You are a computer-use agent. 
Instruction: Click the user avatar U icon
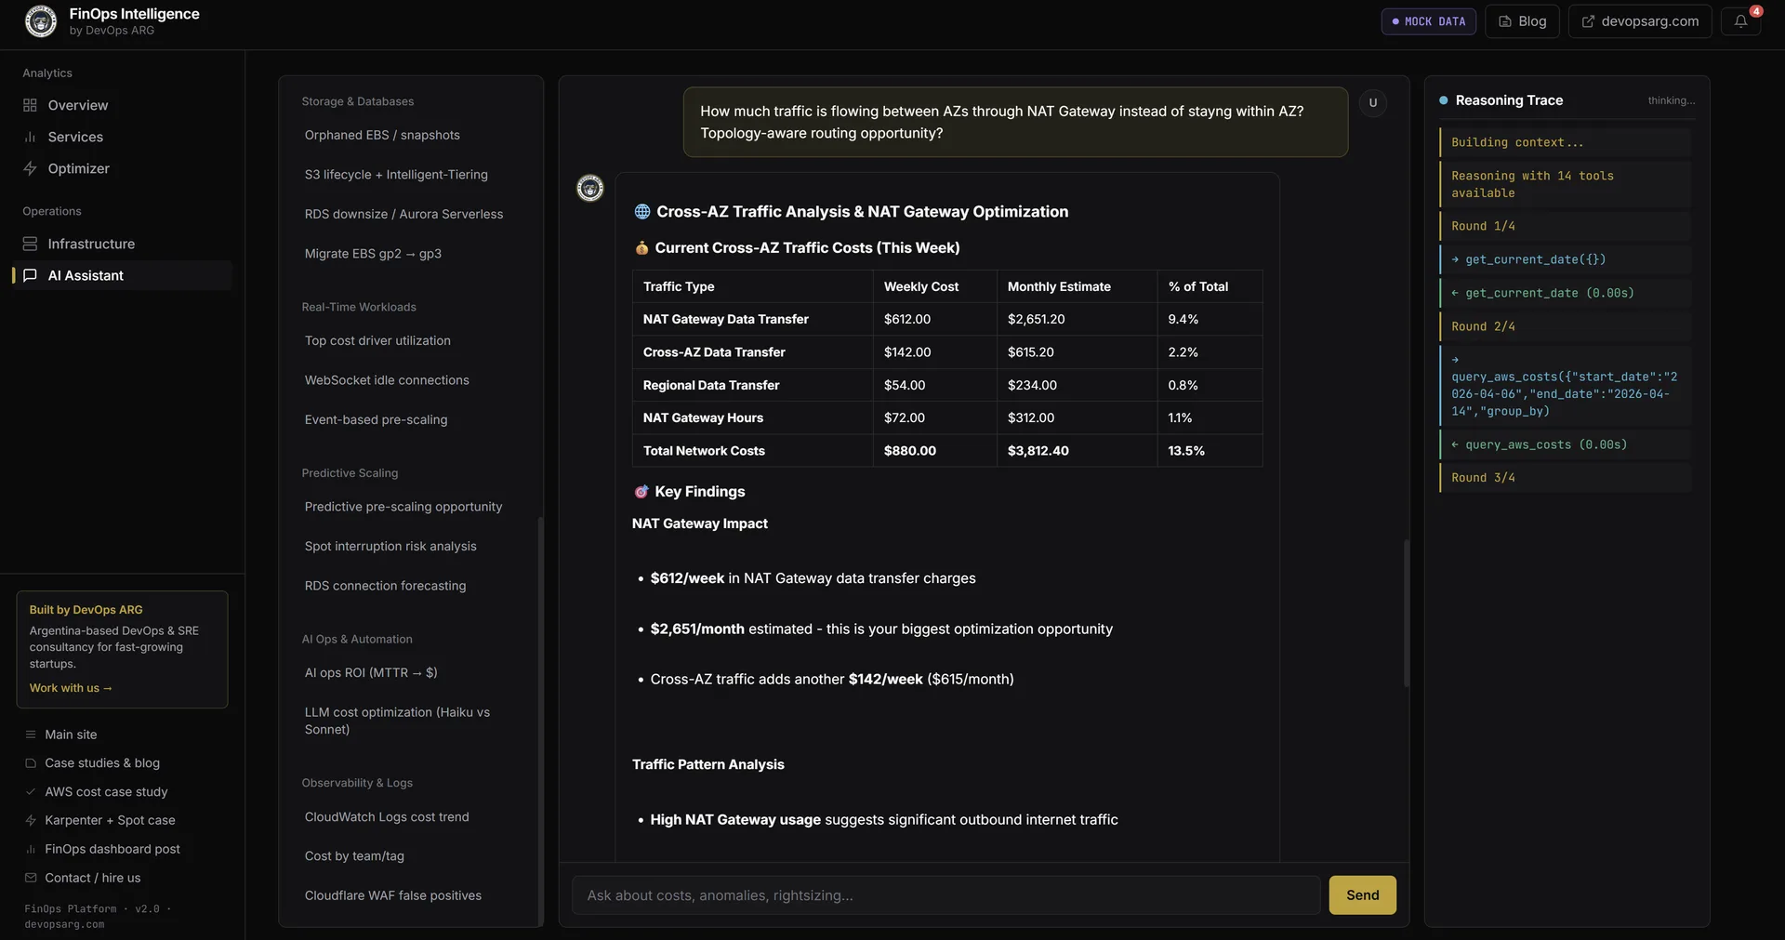click(1372, 102)
